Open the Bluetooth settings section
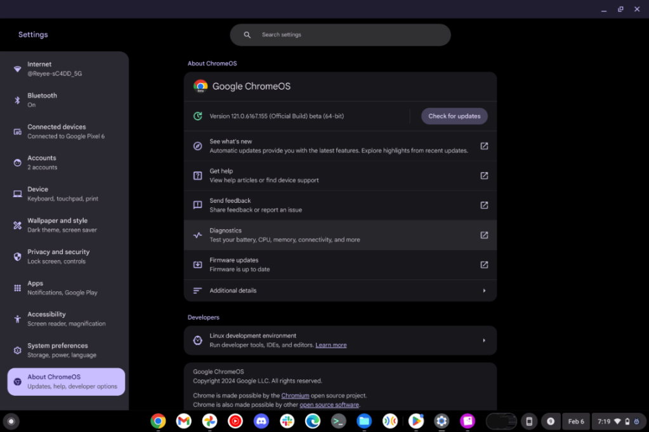649x432 pixels. pos(66,100)
